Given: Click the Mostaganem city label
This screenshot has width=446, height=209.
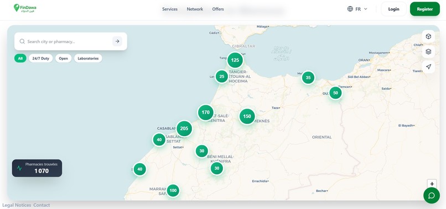Looking at the screenshot, I should tap(379, 53).
